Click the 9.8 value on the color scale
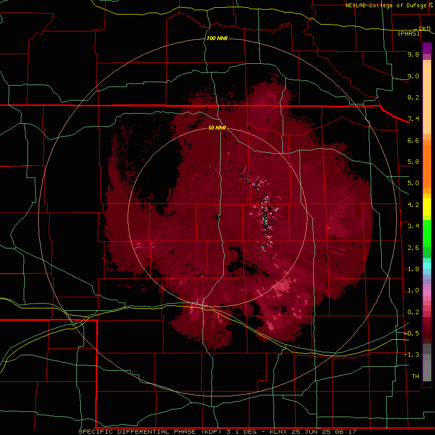 413,54
